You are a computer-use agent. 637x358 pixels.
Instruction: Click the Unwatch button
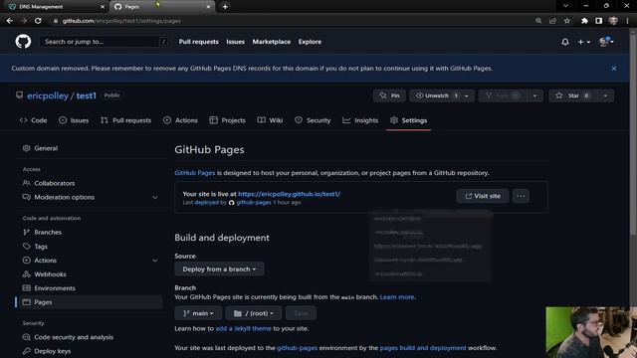436,95
